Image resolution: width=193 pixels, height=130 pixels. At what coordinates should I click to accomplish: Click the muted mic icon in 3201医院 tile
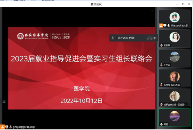tap(161, 85)
